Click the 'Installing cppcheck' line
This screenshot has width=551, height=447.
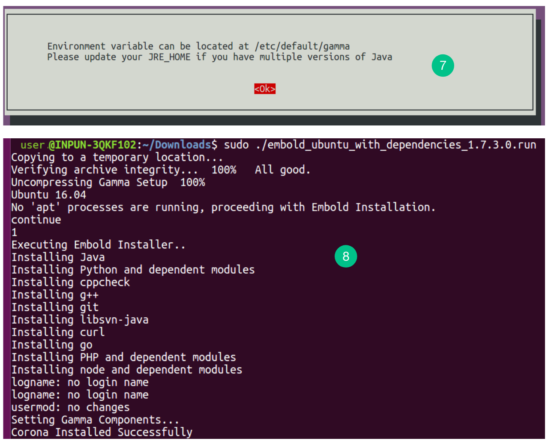pos(70,282)
